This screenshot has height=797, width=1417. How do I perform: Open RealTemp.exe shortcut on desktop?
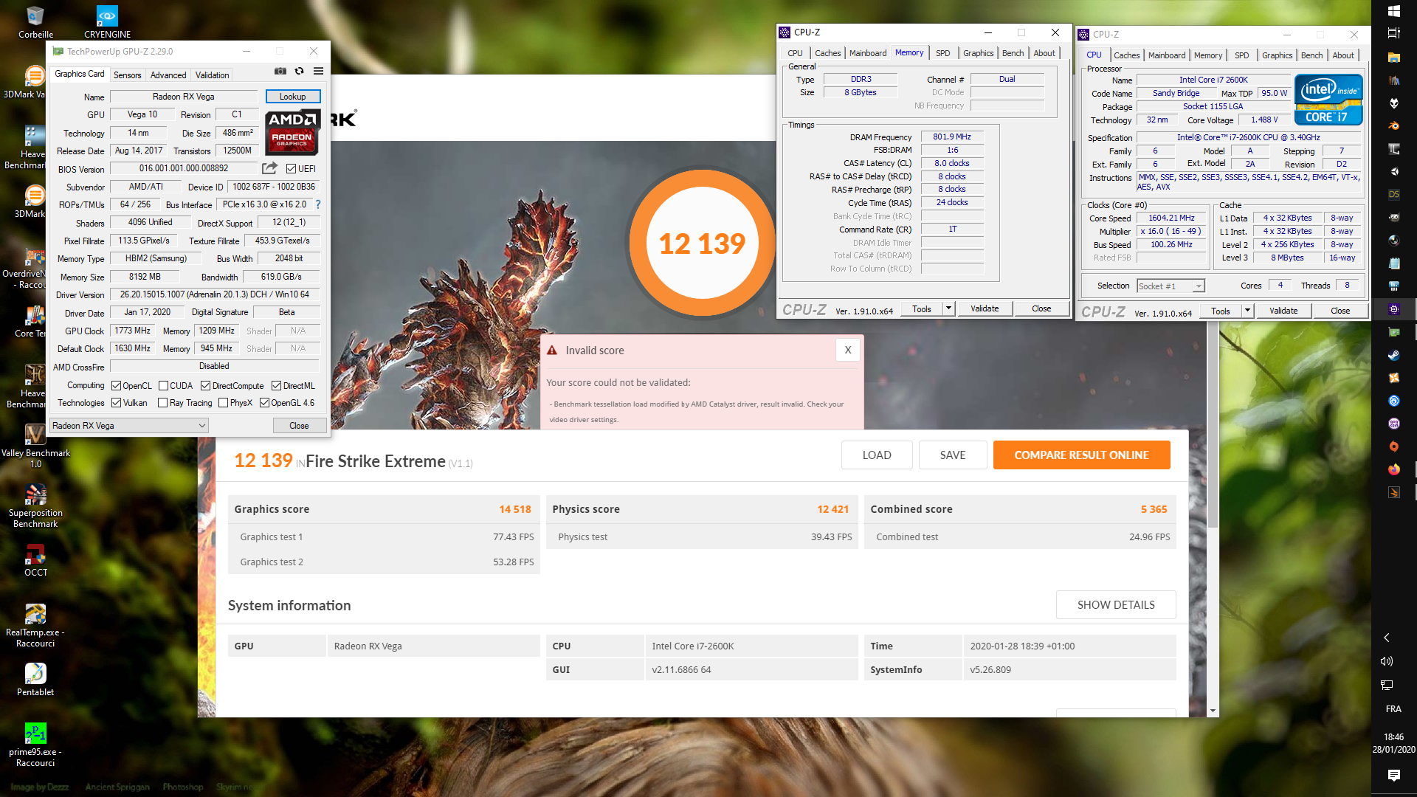click(x=35, y=626)
